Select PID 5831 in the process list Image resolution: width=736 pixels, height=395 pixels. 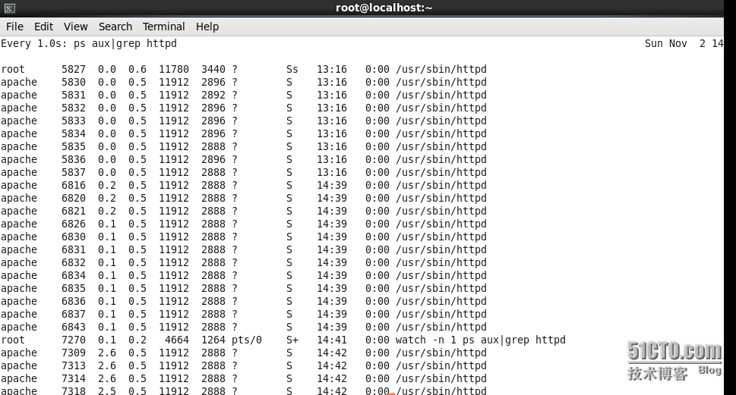click(x=74, y=95)
